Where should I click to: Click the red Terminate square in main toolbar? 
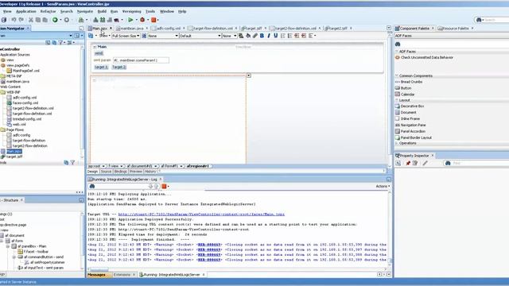click(x=153, y=20)
